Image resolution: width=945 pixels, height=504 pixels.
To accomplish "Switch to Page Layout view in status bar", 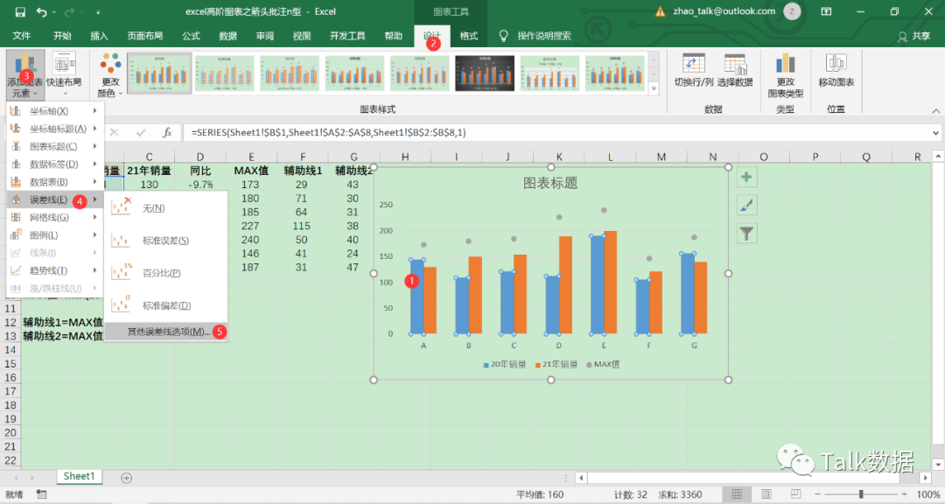I will click(766, 493).
